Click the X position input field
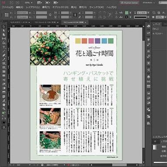This screenshot has height=167, width=167. (22, 13)
